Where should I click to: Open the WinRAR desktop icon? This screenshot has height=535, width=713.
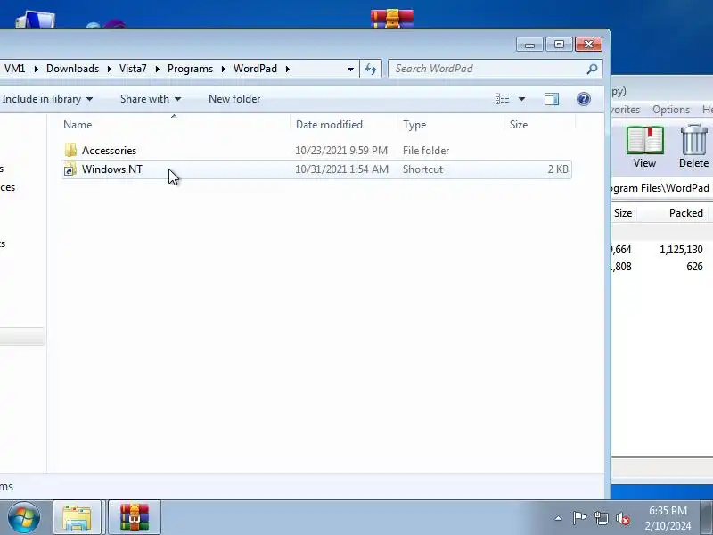pos(392,18)
